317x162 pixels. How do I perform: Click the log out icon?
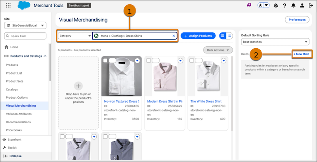coord(311,6)
